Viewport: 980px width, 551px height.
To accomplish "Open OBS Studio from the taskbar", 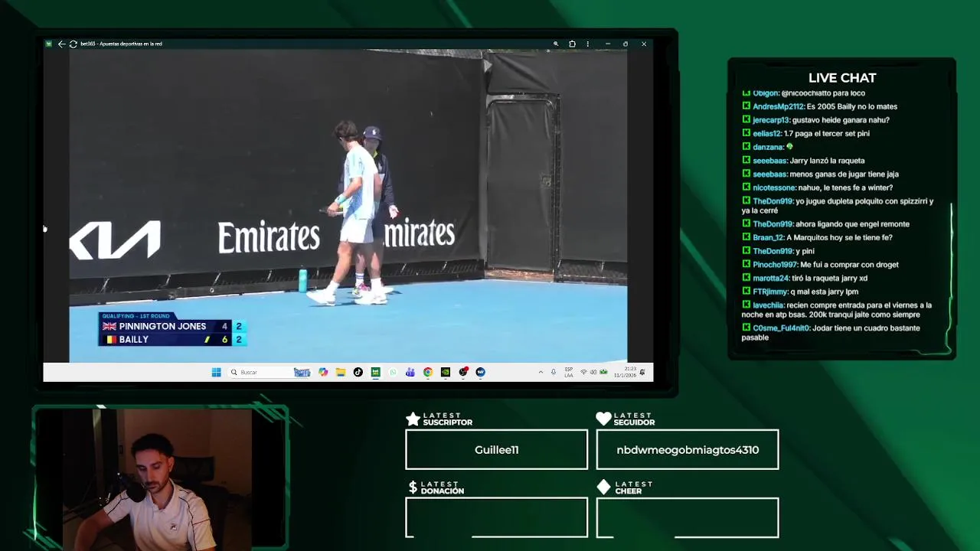I will click(x=463, y=372).
